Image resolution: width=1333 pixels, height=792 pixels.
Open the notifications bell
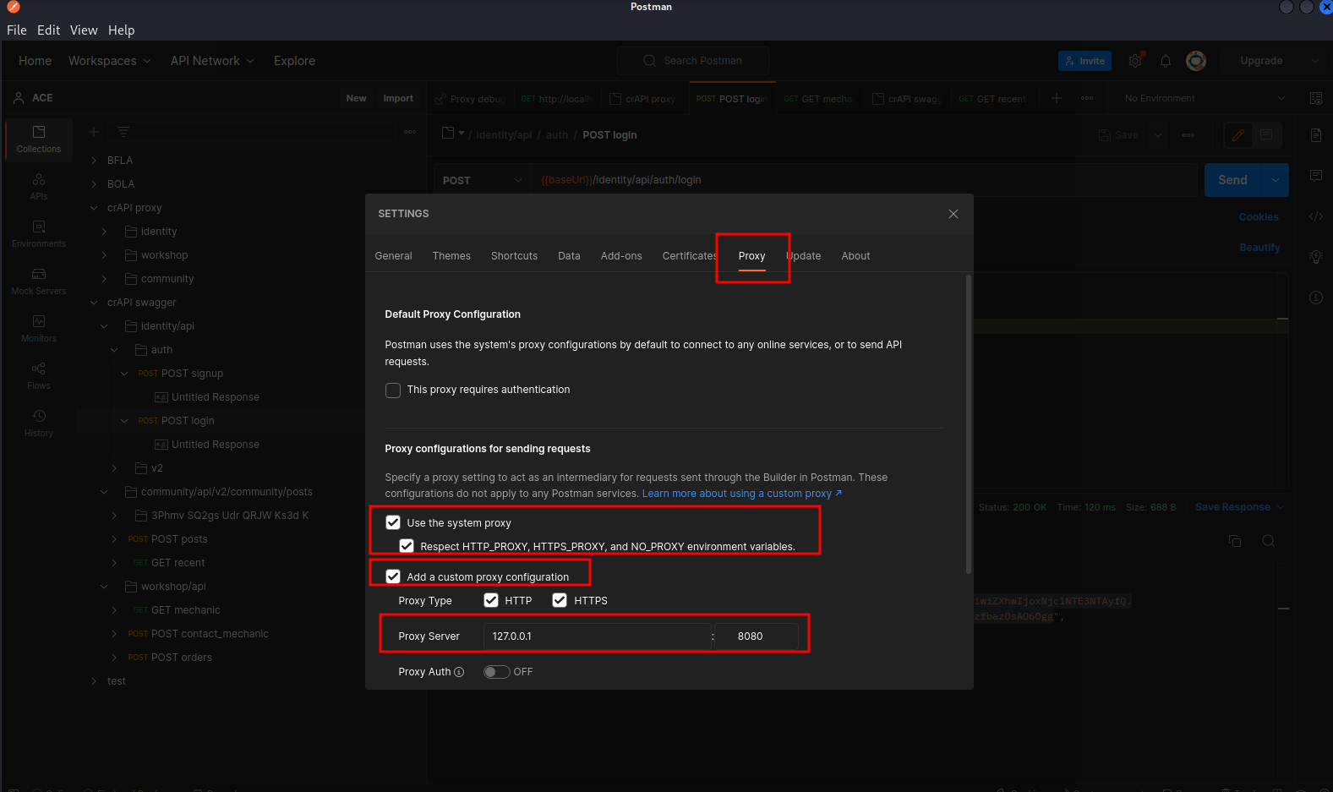[x=1166, y=61]
